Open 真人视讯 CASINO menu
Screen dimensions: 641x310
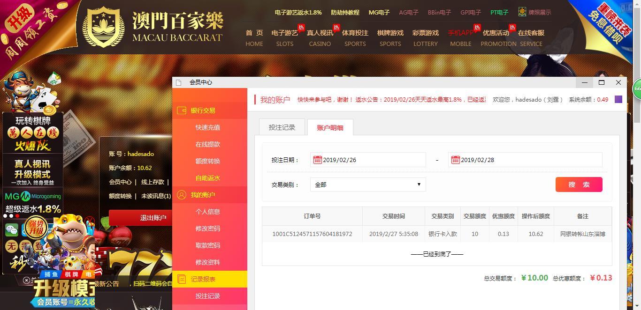pos(320,38)
